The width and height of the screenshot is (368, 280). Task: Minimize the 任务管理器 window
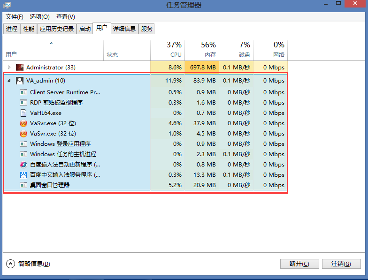tap(326, 4)
